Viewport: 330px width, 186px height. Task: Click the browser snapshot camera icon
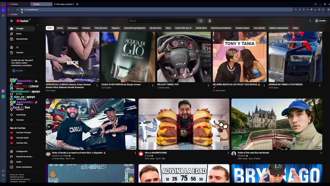click(x=300, y=10)
